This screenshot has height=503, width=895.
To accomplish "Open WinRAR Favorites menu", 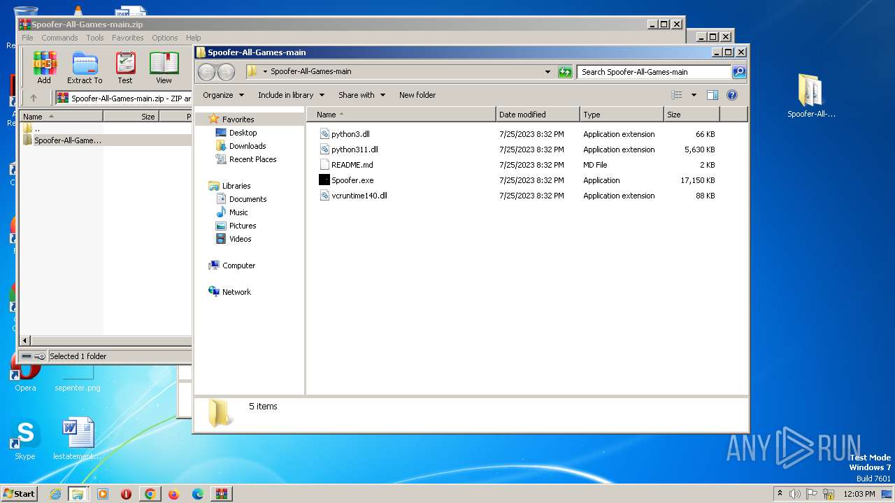I will [x=128, y=38].
